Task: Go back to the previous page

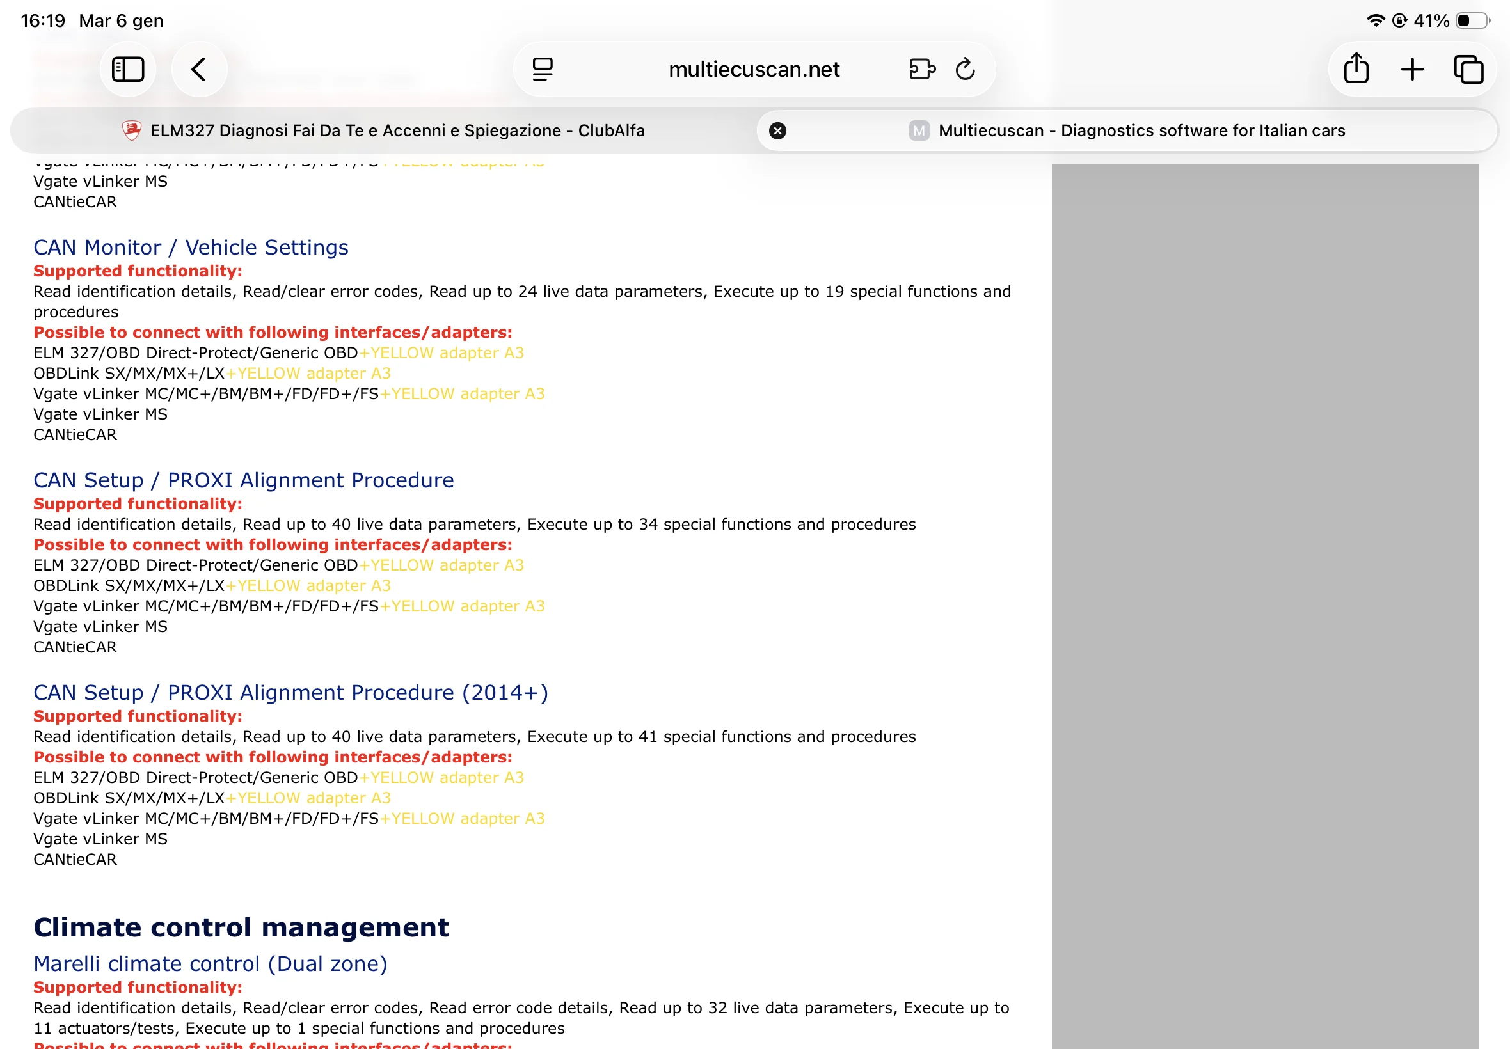Action: (x=199, y=69)
